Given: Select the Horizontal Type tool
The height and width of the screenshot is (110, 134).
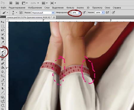Looking at the screenshot, I should tap(2, 84).
